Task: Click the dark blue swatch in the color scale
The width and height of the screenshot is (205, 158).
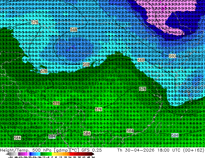Action: click(x=30, y=154)
